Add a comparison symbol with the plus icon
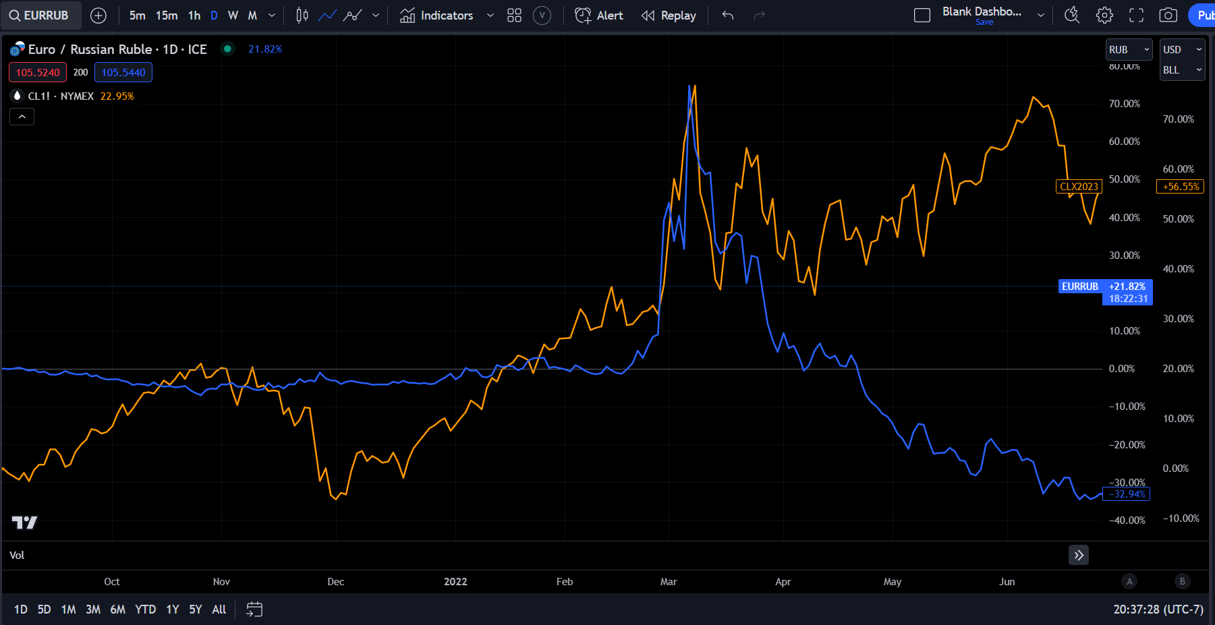The width and height of the screenshot is (1215, 625). click(x=98, y=15)
